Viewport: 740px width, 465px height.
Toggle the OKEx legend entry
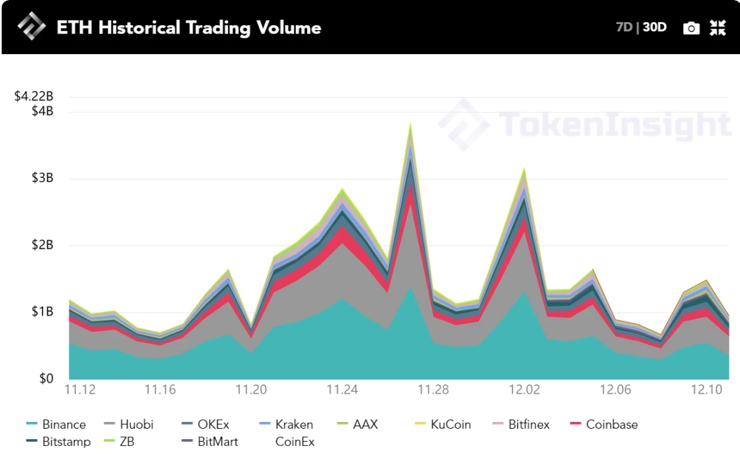tap(206, 425)
